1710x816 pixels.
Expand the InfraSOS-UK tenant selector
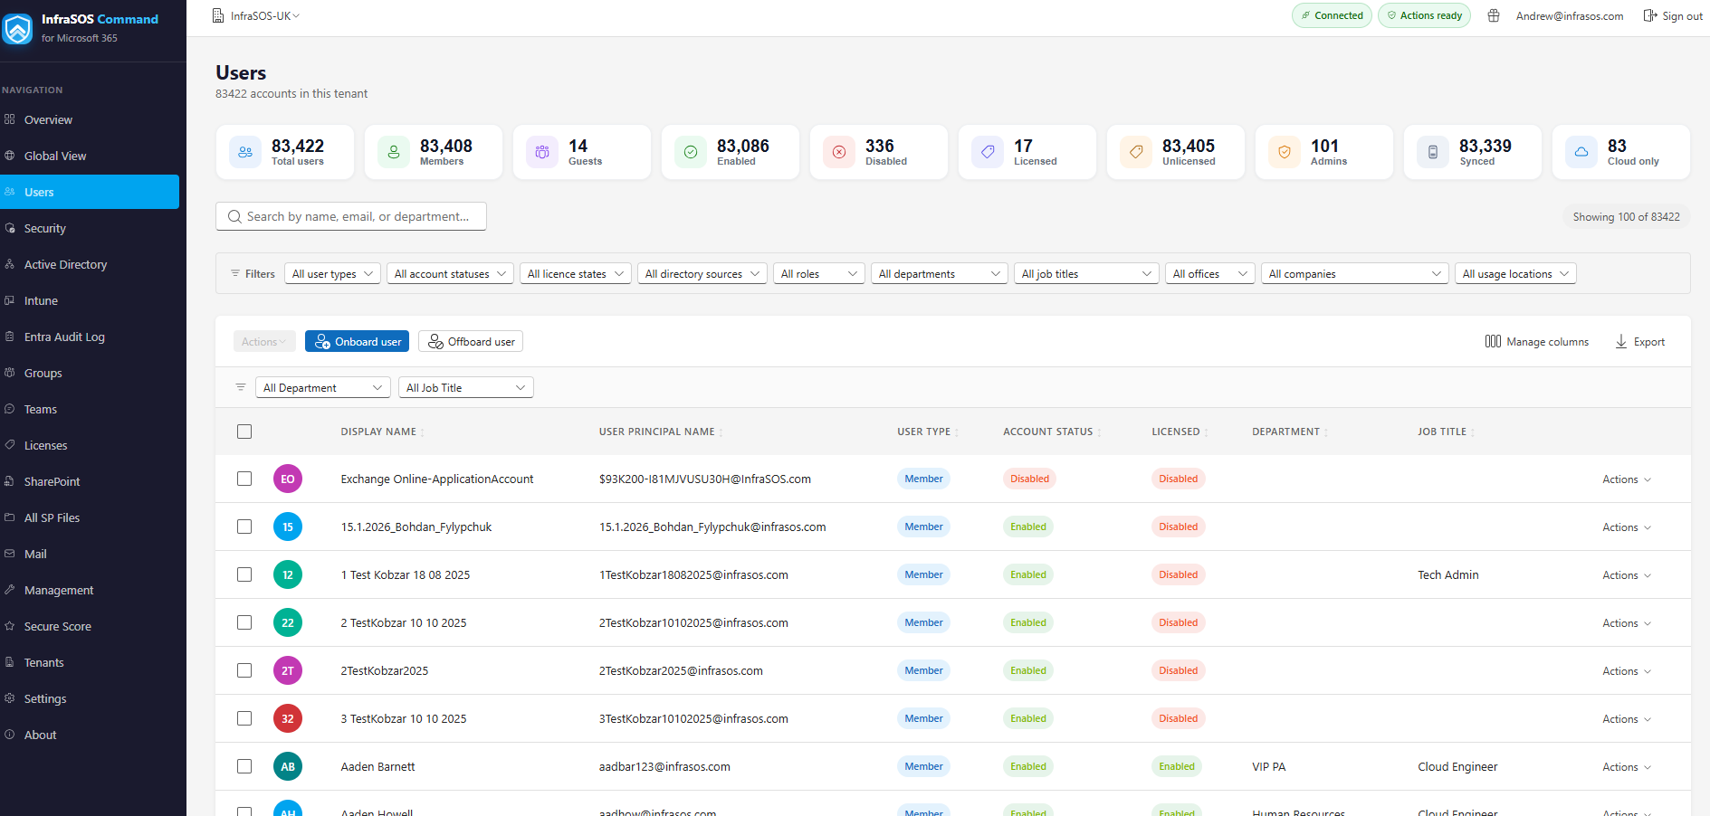tap(256, 15)
